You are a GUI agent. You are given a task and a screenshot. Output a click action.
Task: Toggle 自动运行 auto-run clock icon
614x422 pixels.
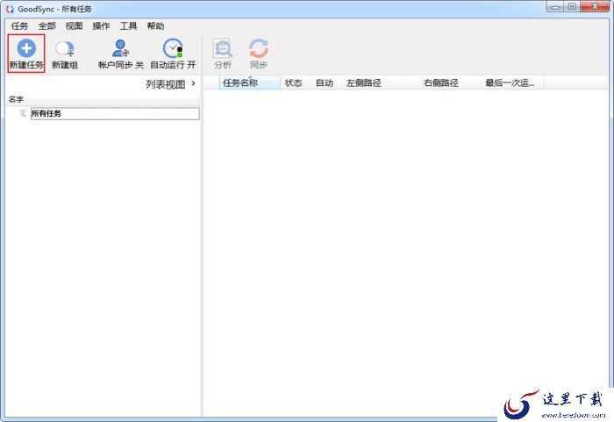[173, 48]
